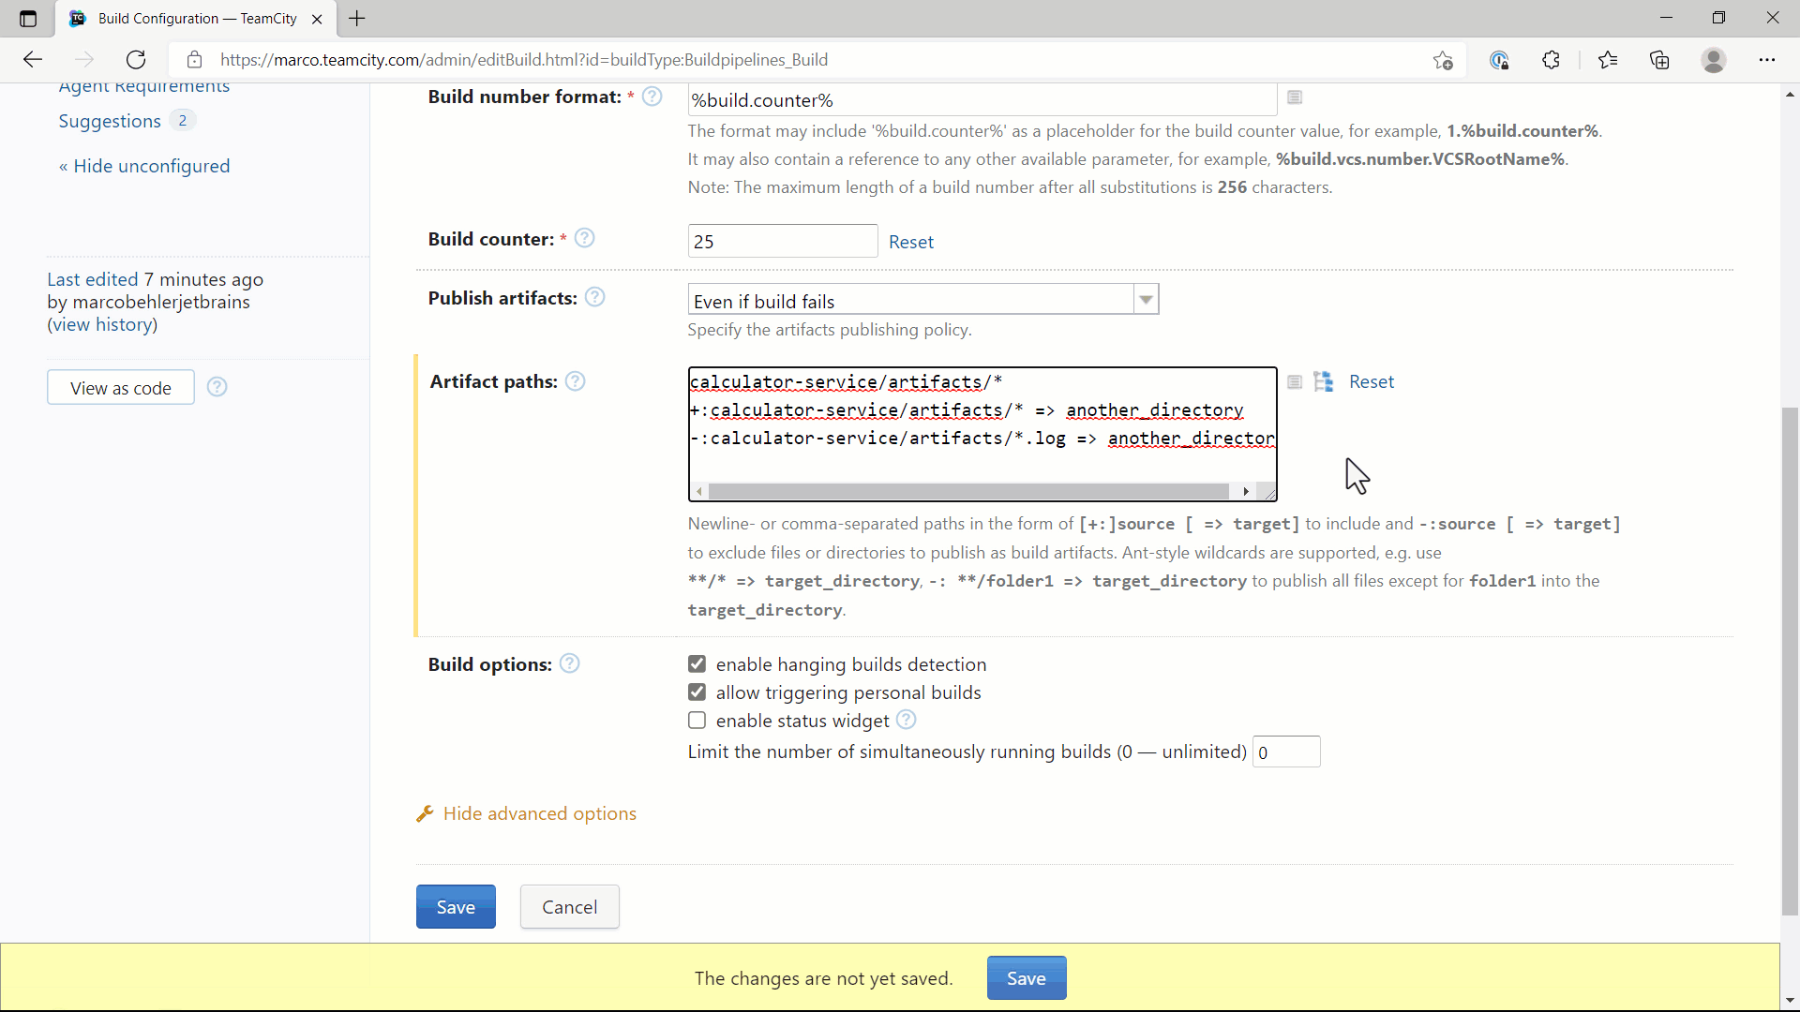Screen dimensions: 1800x1012
Task: Open Suggestions sidebar item
Action: [x=110, y=121]
